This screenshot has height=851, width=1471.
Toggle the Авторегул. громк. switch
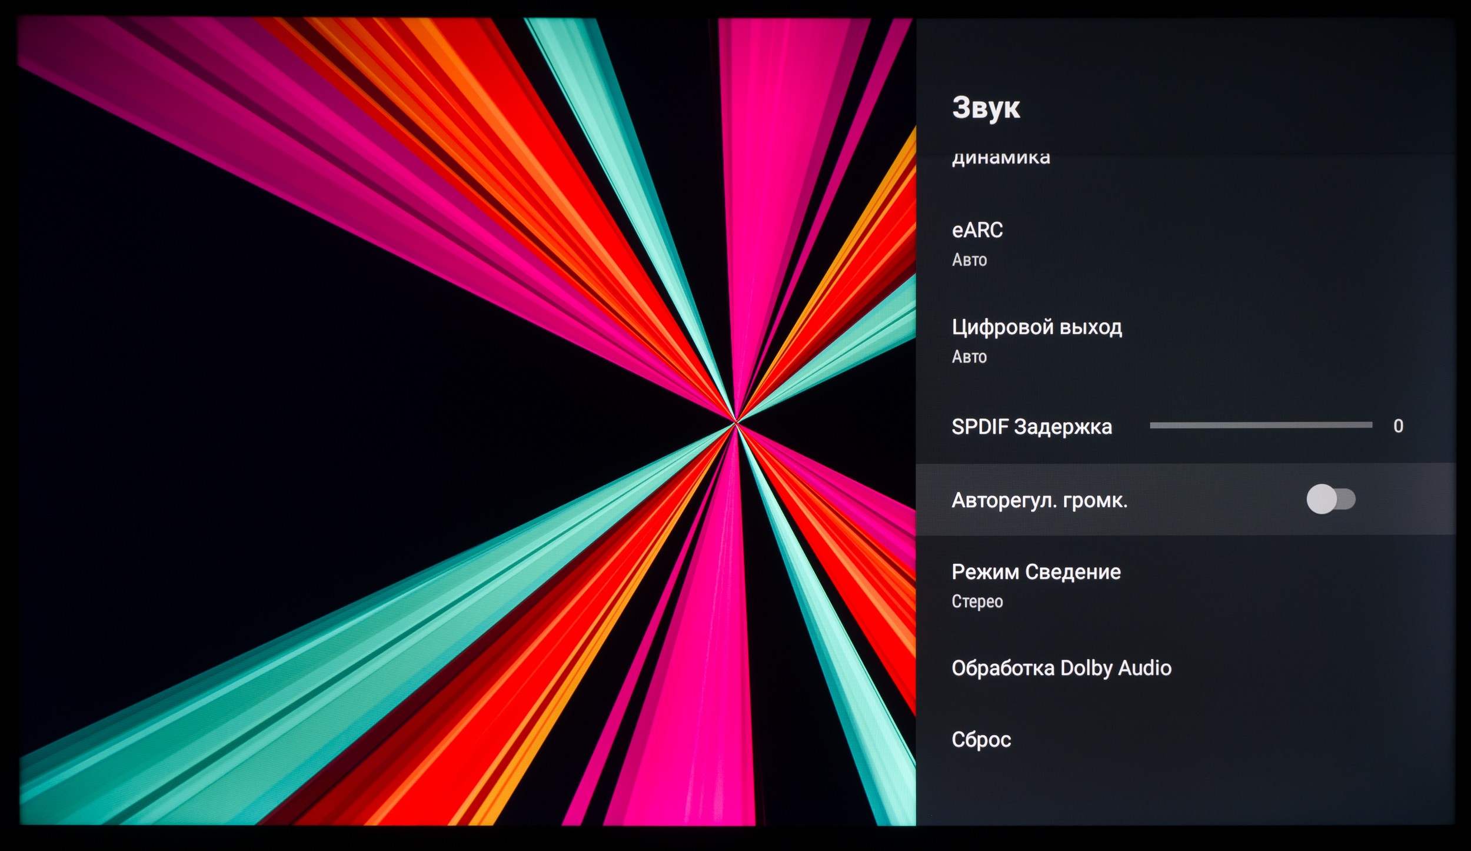coord(1330,499)
